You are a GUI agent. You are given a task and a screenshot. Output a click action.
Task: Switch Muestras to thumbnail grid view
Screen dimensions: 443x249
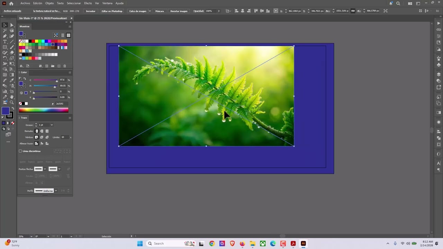(68, 35)
